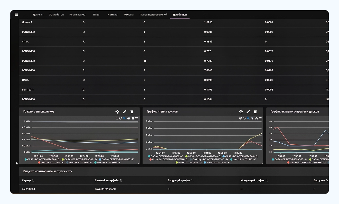Click the move icon on График записи дисков
Screen dimensions: 339x204
tap(117, 112)
